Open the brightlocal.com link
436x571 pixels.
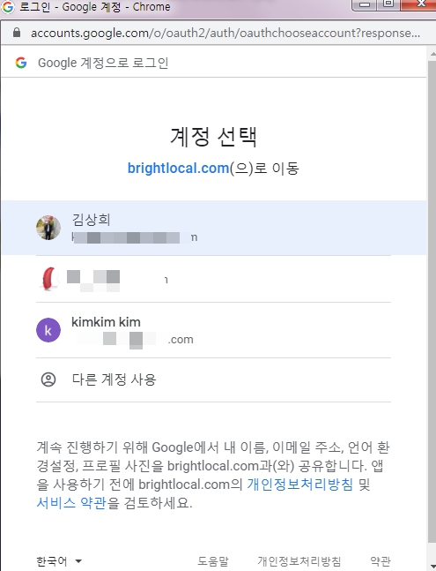tap(178, 169)
